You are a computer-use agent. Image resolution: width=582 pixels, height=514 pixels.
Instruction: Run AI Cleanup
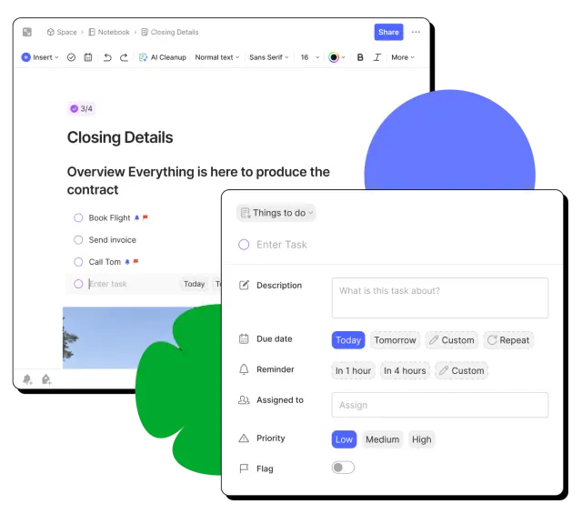[163, 57]
